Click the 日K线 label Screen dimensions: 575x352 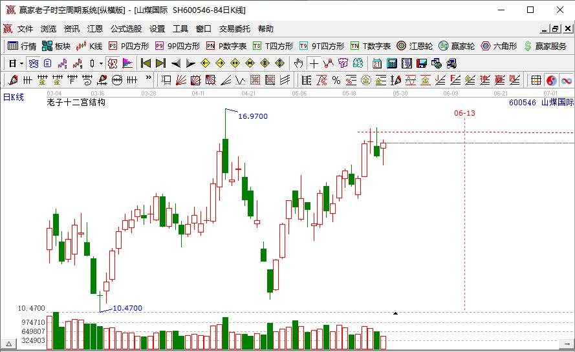(x=14, y=97)
